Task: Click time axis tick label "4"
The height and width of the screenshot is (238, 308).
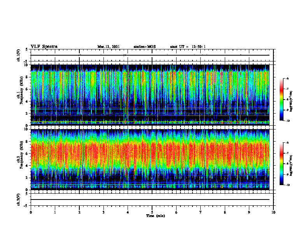Action: [x=128, y=212]
